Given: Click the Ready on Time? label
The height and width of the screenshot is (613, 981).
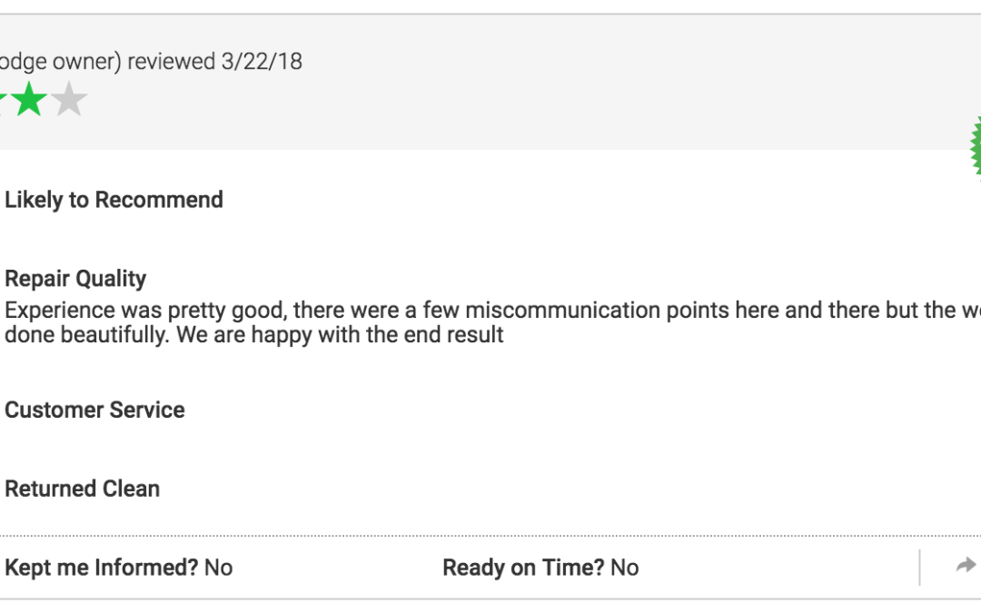Looking at the screenshot, I should [523, 568].
